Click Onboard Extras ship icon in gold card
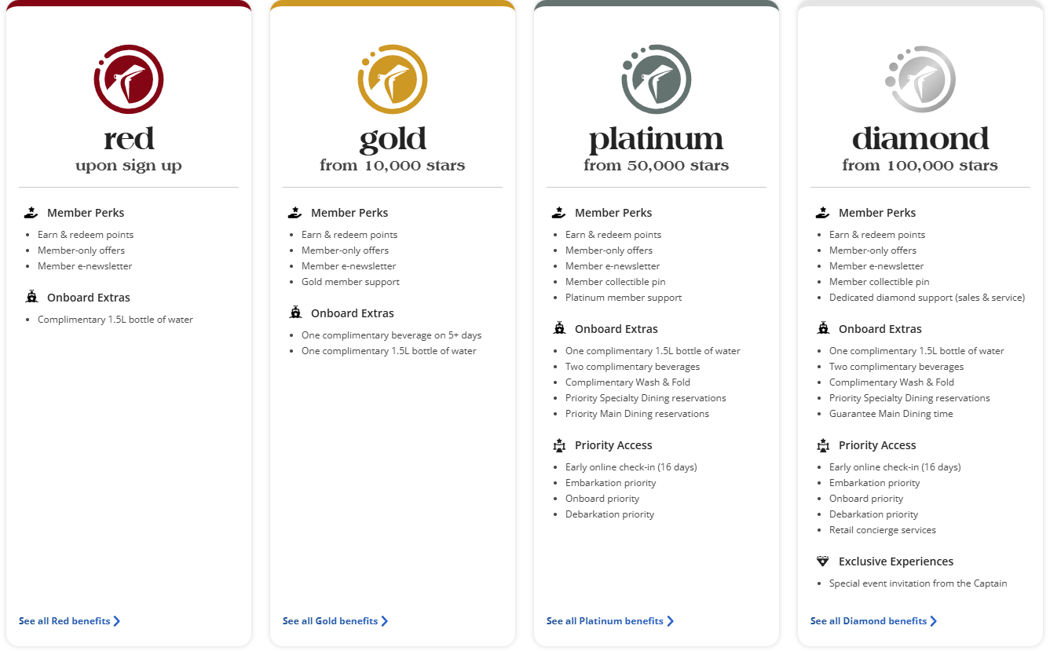Viewport: 1050px width, 651px height. pos(295,313)
